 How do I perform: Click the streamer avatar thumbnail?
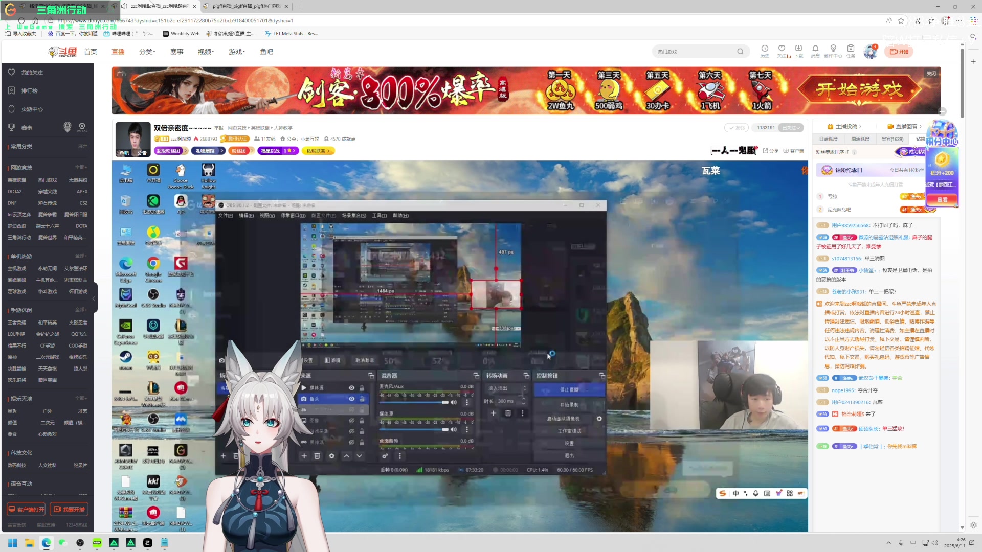click(x=133, y=139)
